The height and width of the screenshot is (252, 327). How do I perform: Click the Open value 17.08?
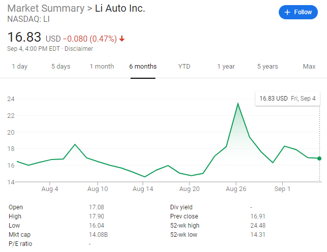pos(96,207)
